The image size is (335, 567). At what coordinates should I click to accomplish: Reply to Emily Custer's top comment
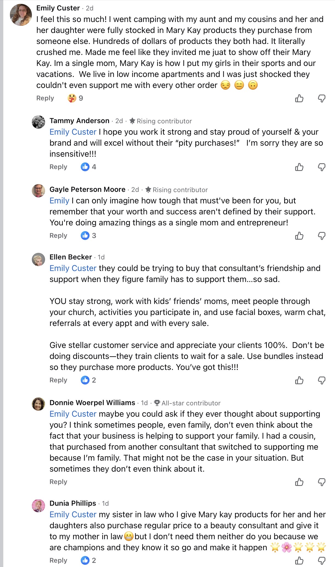click(45, 98)
